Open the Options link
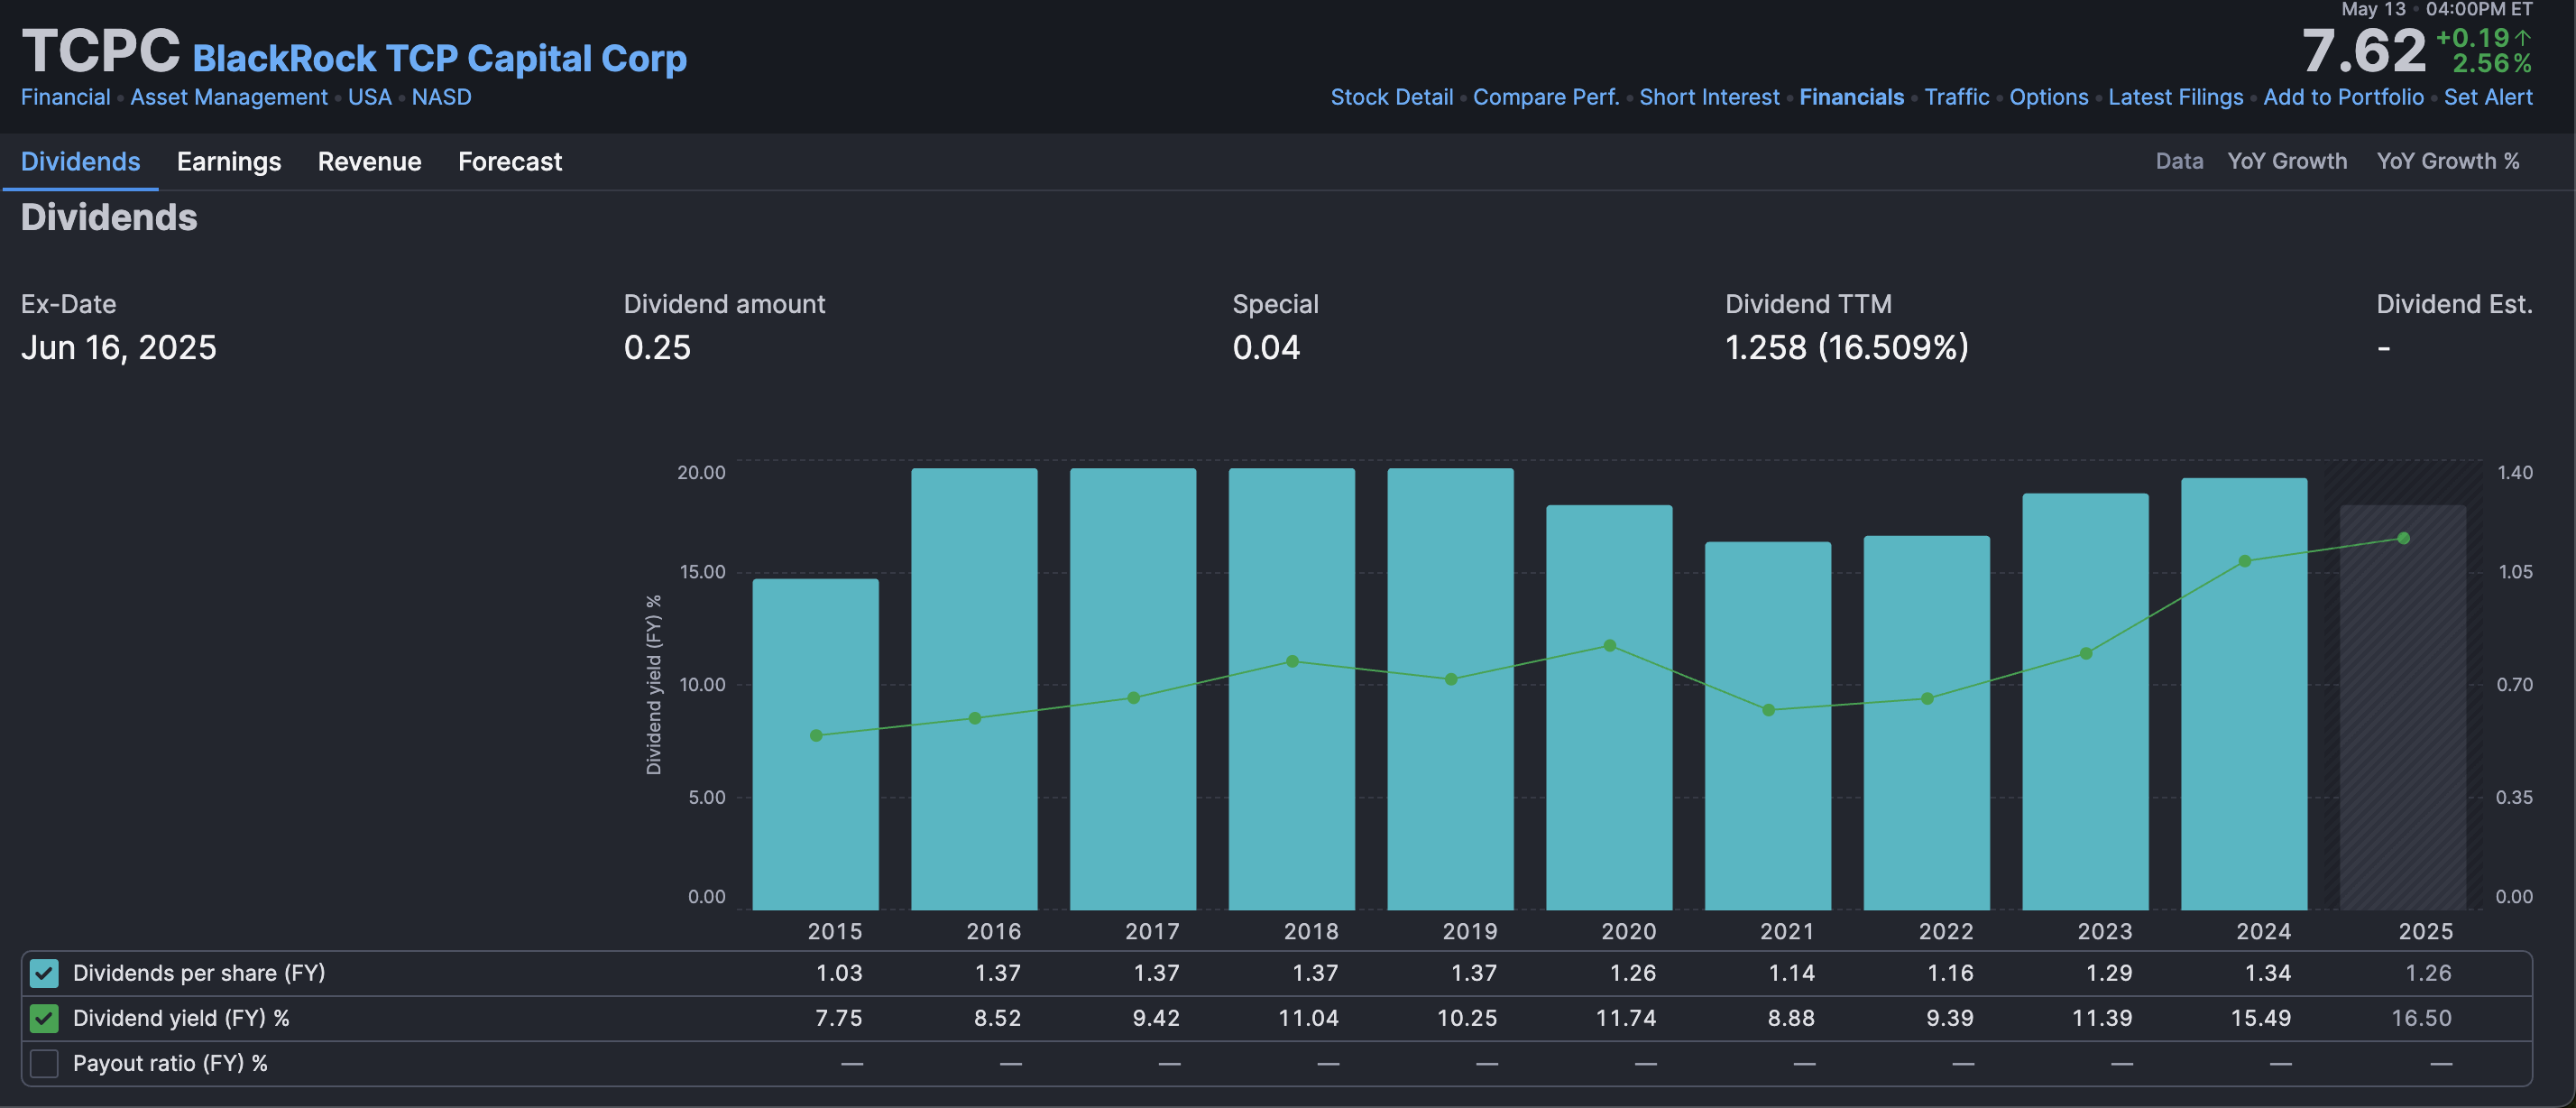The width and height of the screenshot is (2576, 1108). point(2048,97)
